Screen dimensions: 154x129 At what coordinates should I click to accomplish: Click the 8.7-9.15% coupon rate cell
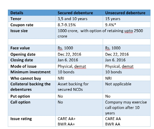pyautogui.click(x=79, y=25)
